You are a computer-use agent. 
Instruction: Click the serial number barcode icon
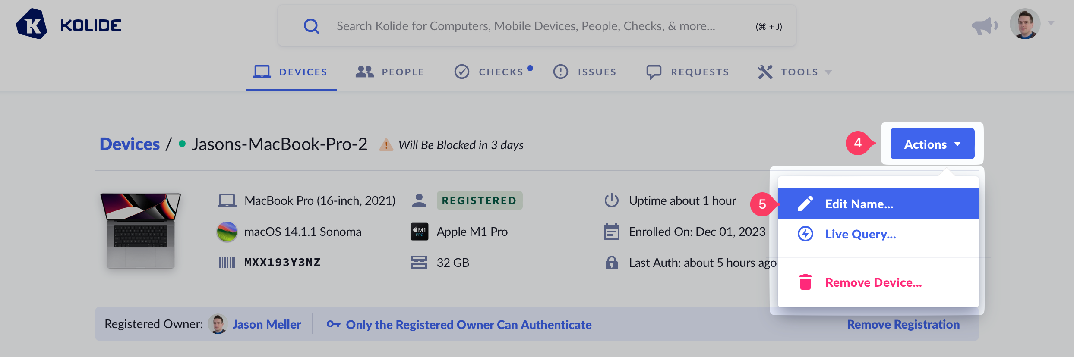coord(227,263)
